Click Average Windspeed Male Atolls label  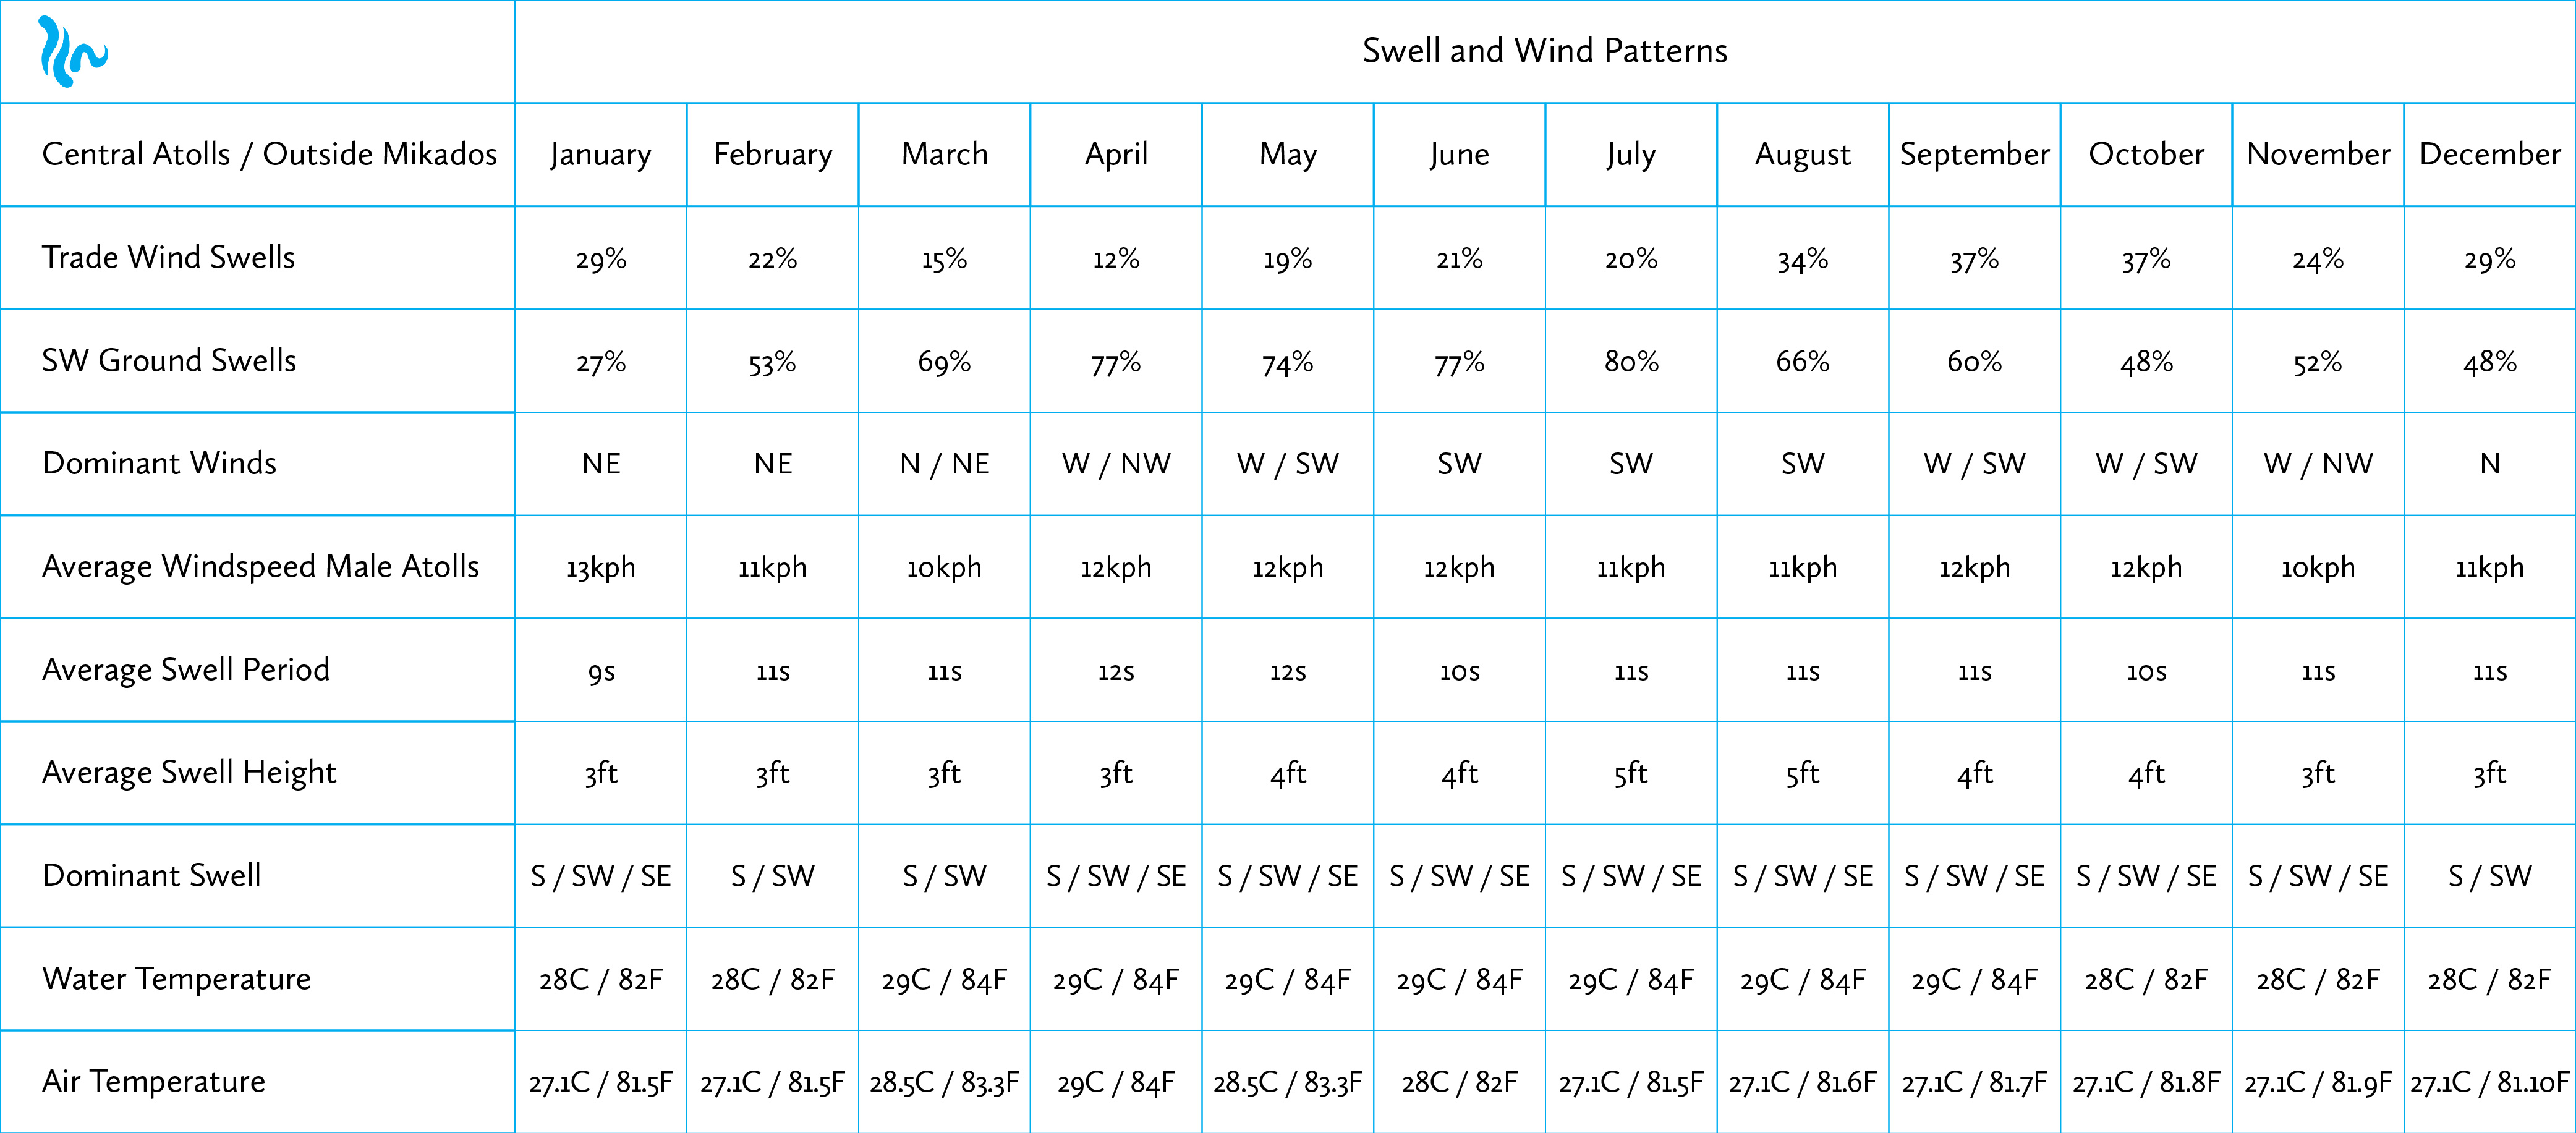click(x=261, y=566)
